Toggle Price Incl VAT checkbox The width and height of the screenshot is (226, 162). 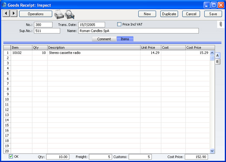[x=119, y=24]
